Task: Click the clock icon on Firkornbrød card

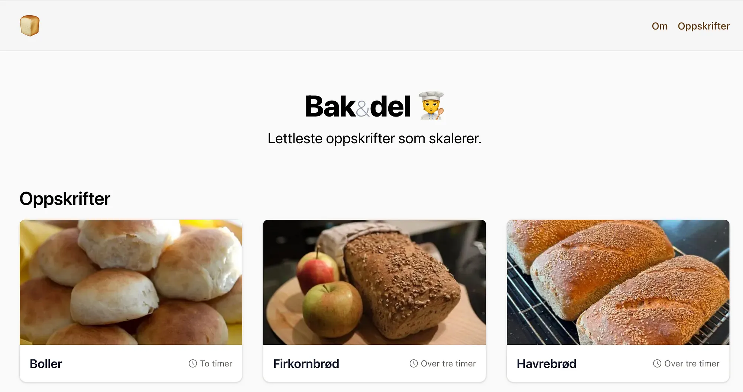Action: pyautogui.click(x=413, y=363)
